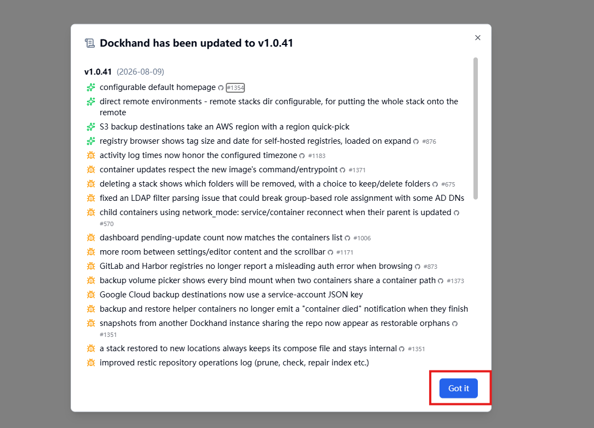Open issue link #570
This screenshot has width=594, height=428.
click(x=106, y=224)
